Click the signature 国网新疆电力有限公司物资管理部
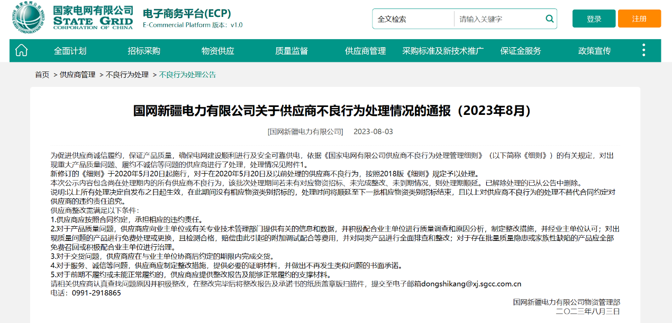 click(567, 302)
